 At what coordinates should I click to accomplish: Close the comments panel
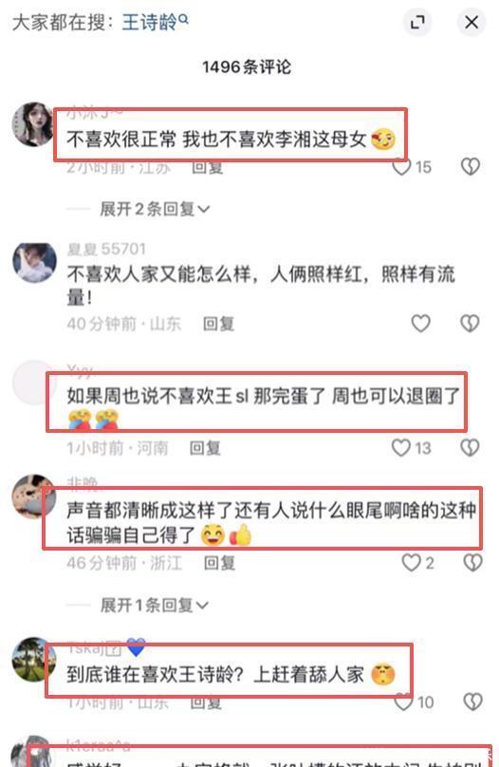[471, 22]
